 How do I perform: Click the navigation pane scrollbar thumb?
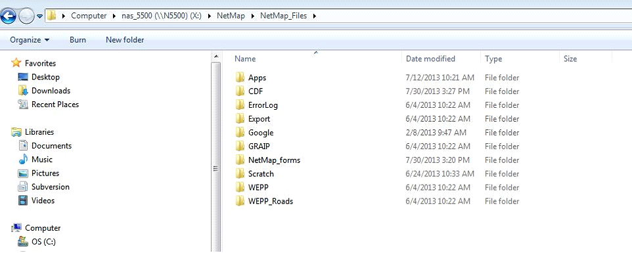216,157
